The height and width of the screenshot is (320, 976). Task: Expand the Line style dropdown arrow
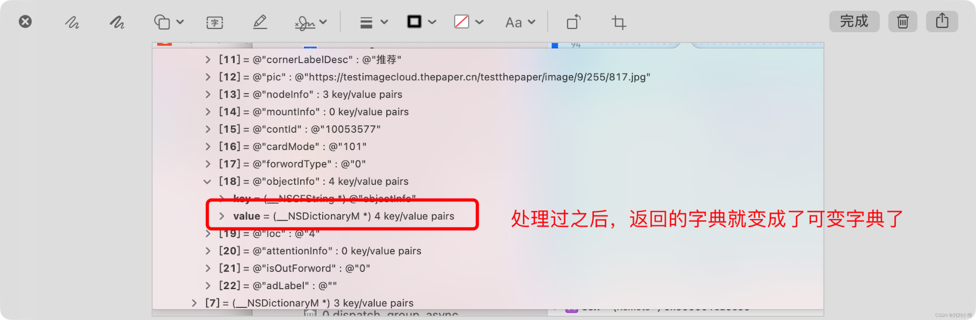click(384, 22)
